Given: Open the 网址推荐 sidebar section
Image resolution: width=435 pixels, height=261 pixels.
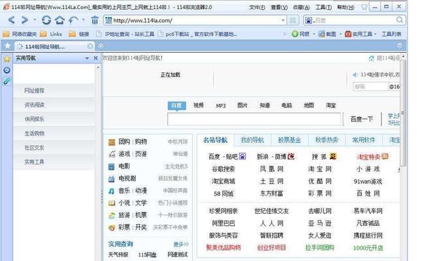Looking at the screenshot, I should click(x=54, y=91).
